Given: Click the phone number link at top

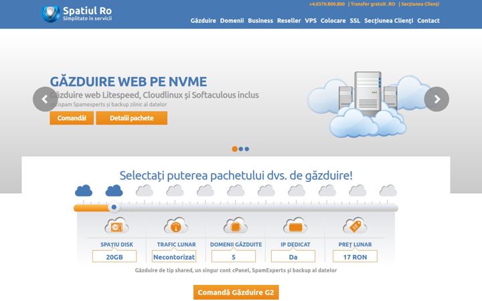Looking at the screenshot, I should pos(327,4).
